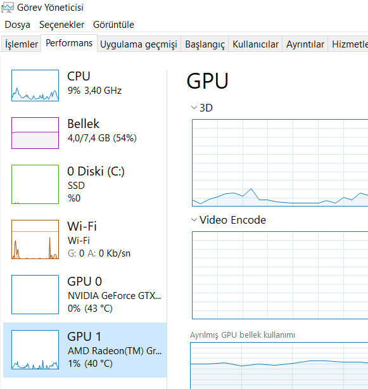Open the Video Encode engine dropdown chevron
Viewport: 368px width, 389px height.
coord(194,220)
